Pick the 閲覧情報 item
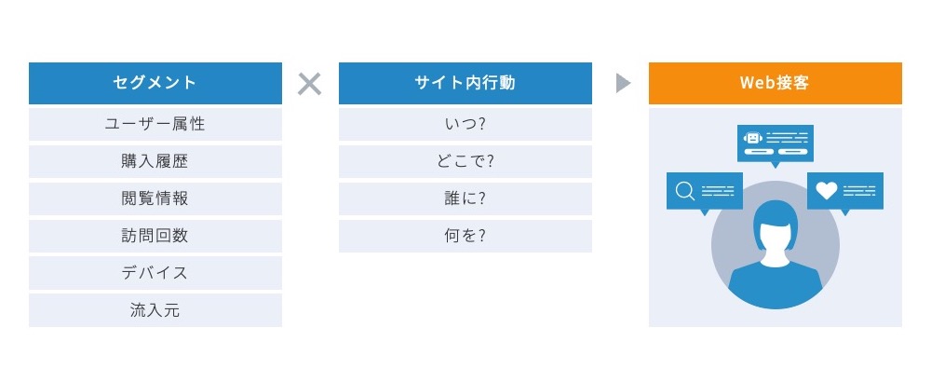This screenshot has width=931, height=382. [x=155, y=198]
